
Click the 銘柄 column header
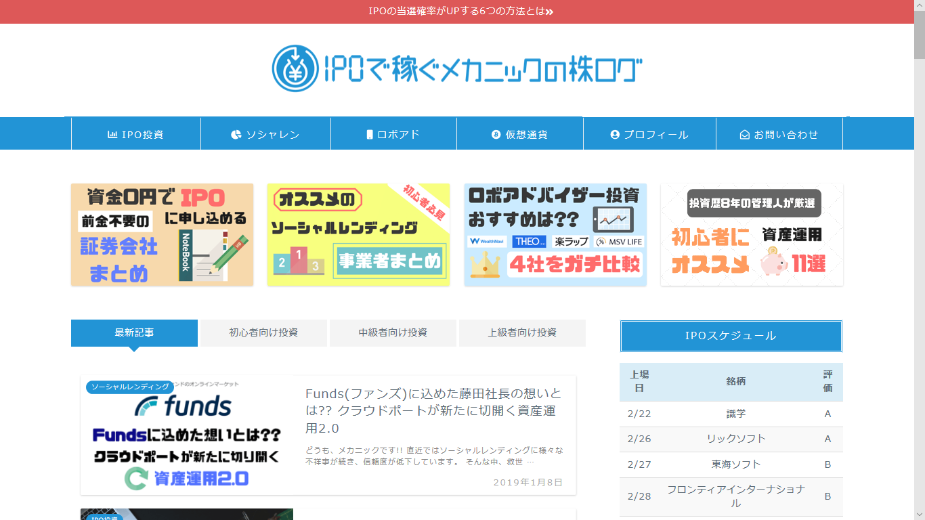736,382
